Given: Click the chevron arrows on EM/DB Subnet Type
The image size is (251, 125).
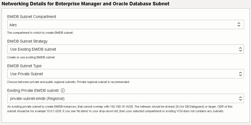Looking at the screenshot, I should (x=240, y=74).
